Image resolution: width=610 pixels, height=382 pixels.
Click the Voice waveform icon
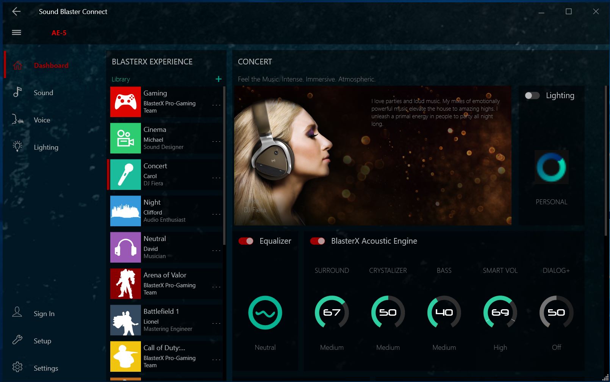[17, 120]
